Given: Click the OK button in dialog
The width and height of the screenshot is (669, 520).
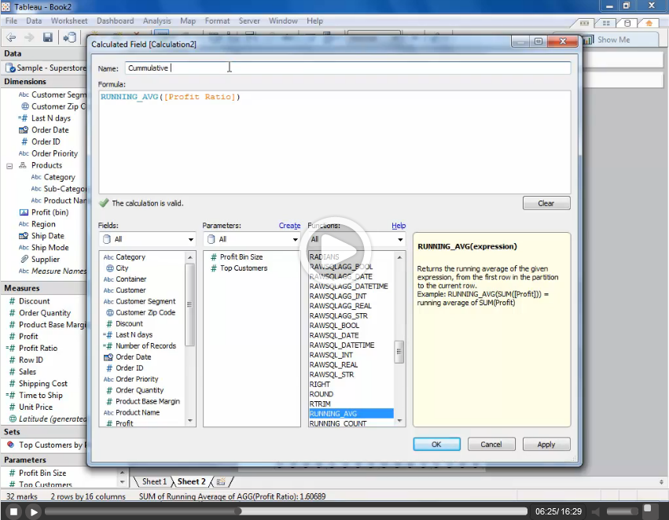Looking at the screenshot, I should 436,444.
